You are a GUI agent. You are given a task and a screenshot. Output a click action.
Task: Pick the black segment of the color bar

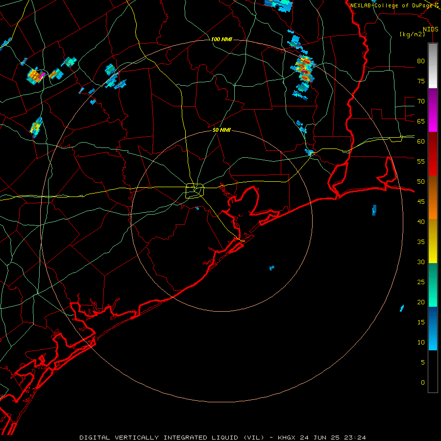point(433,371)
